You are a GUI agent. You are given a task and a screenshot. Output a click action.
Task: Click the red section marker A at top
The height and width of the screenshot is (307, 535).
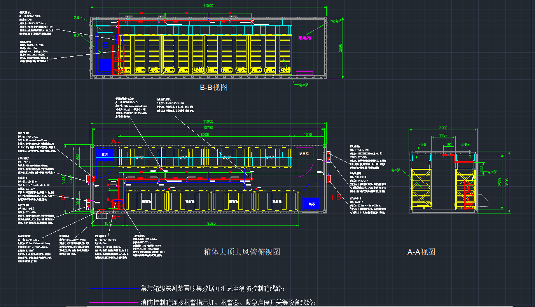[114, 141]
